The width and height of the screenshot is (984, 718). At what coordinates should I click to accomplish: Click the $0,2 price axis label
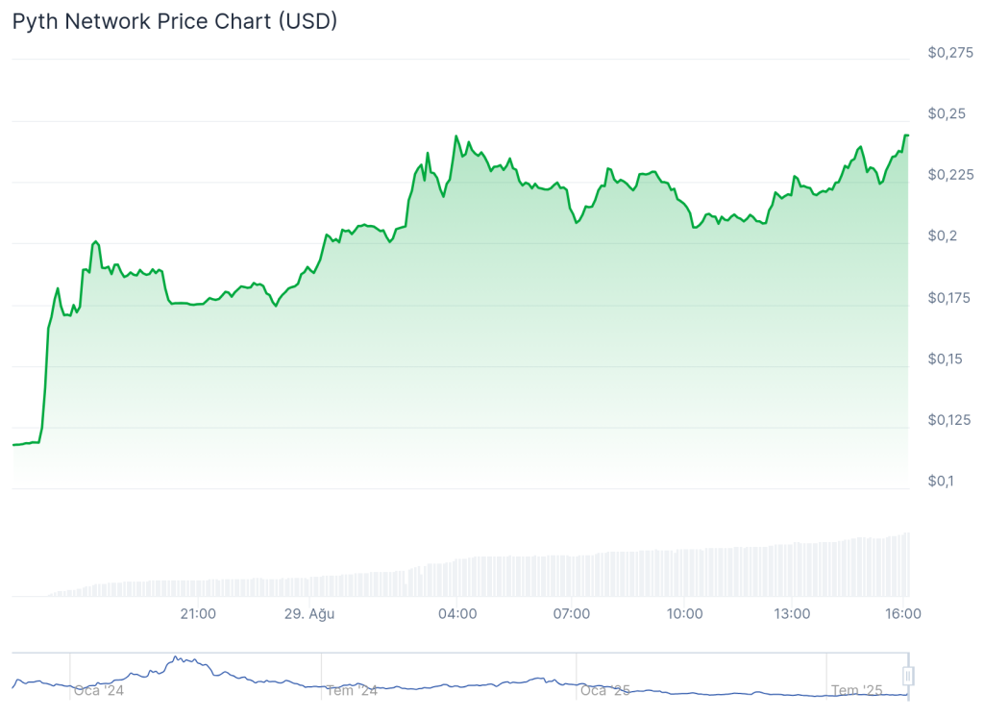point(942,236)
